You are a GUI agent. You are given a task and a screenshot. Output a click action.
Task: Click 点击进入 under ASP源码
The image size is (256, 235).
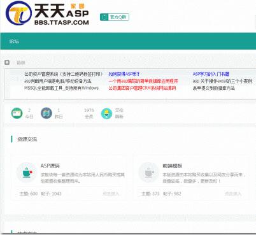pyautogui.click(x=111, y=194)
